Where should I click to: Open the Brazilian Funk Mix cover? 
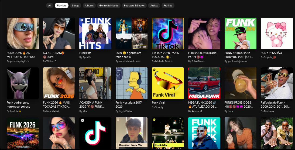132,133
